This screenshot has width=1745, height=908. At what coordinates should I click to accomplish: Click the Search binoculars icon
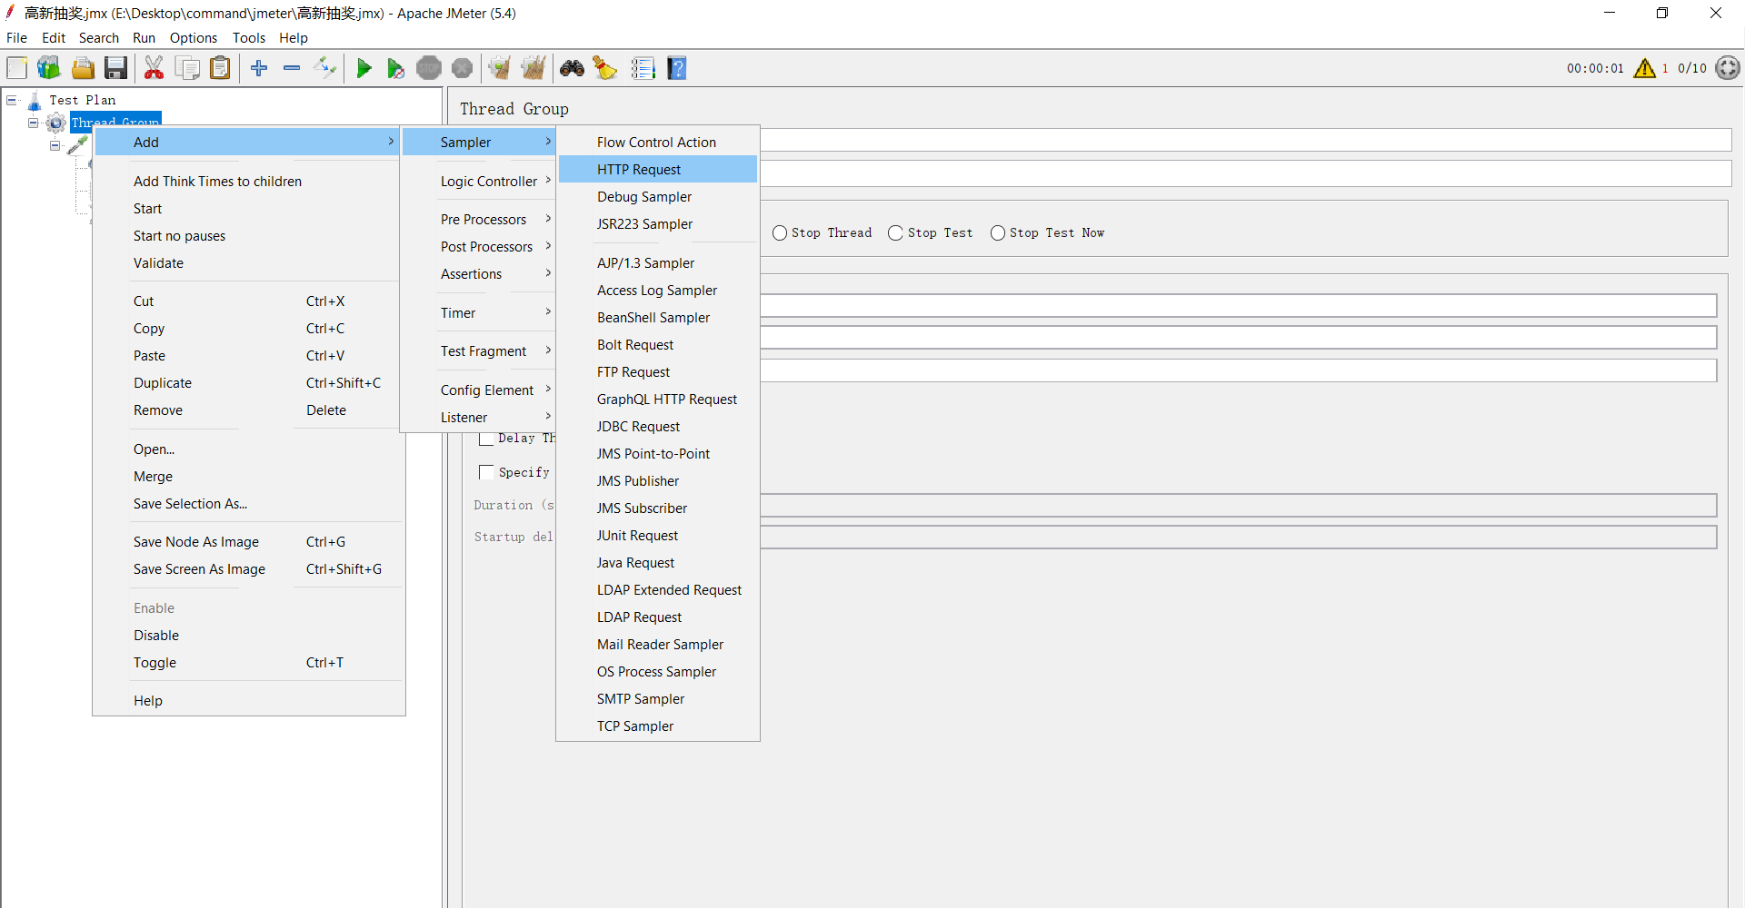pos(572,68)
